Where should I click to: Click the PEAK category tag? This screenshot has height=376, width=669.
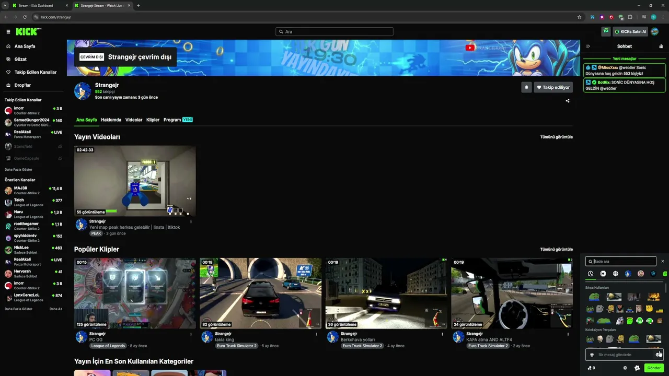point(96,233)
